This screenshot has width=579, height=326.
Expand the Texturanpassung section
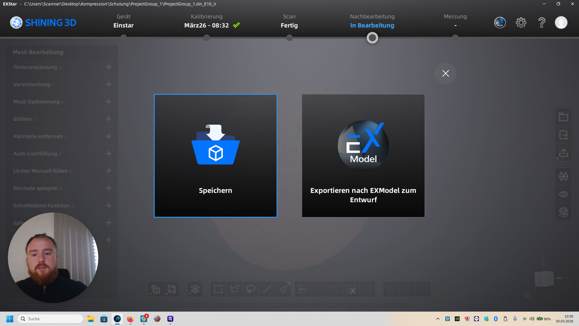pos(109,67)
